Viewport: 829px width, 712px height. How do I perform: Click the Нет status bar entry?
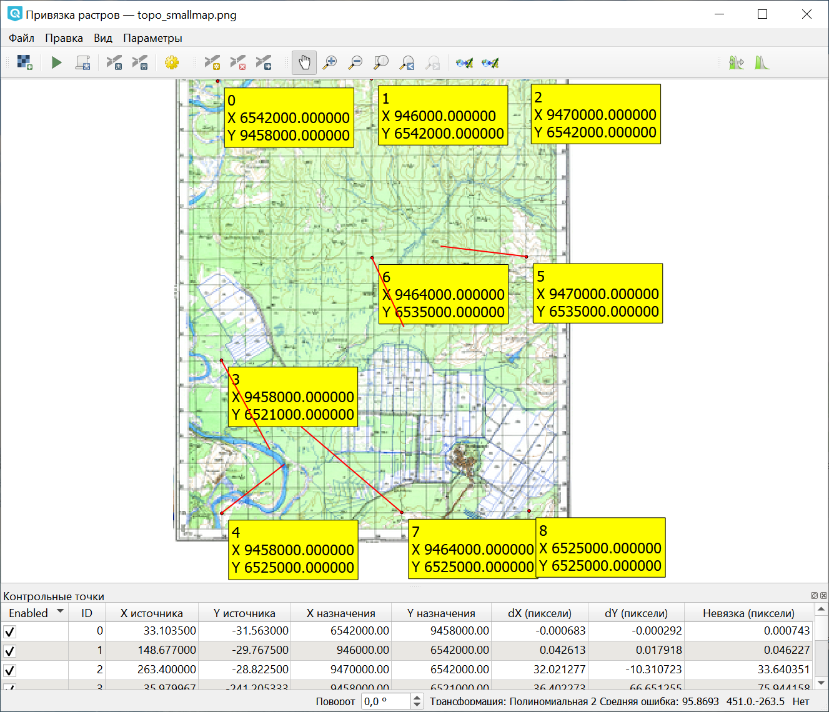click(801, 701)
